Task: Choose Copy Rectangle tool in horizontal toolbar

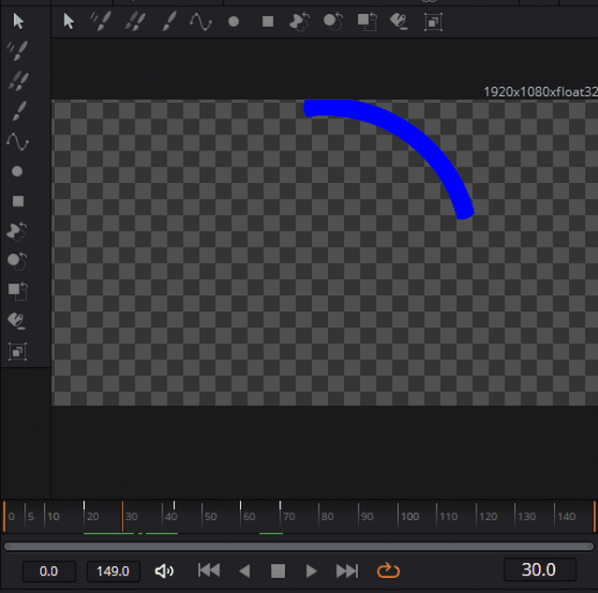Action: (367, 21)
